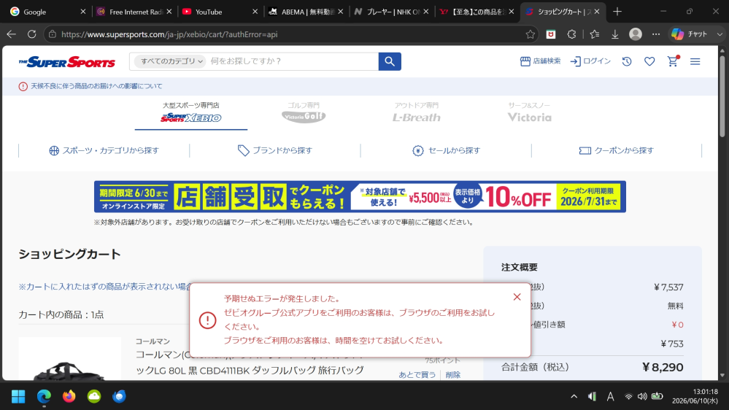Open スポーツ・カテゴリから探す menu
The height and width of the screenshot is (410, 729).
pos(104,150)
